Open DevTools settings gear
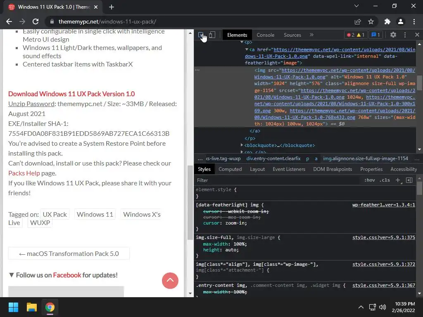The height and width of the screenshot is (317, 423). point(393,35)
